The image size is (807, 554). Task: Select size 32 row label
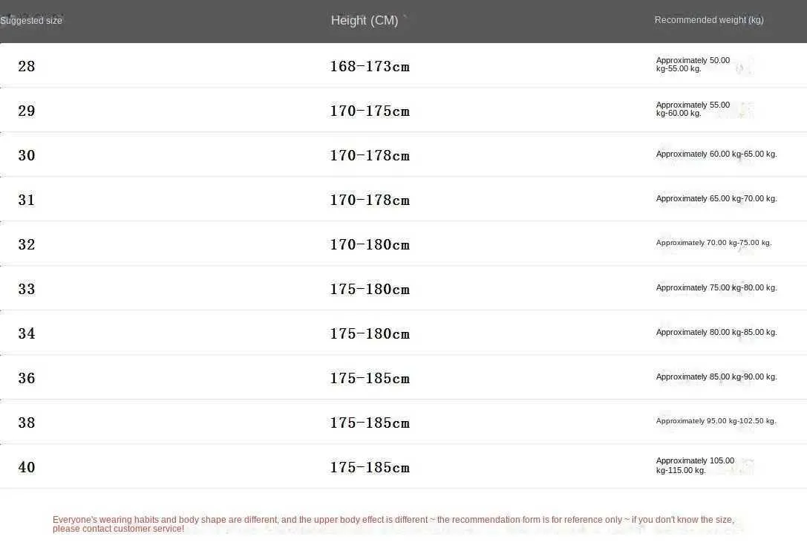tap(26, 244)
